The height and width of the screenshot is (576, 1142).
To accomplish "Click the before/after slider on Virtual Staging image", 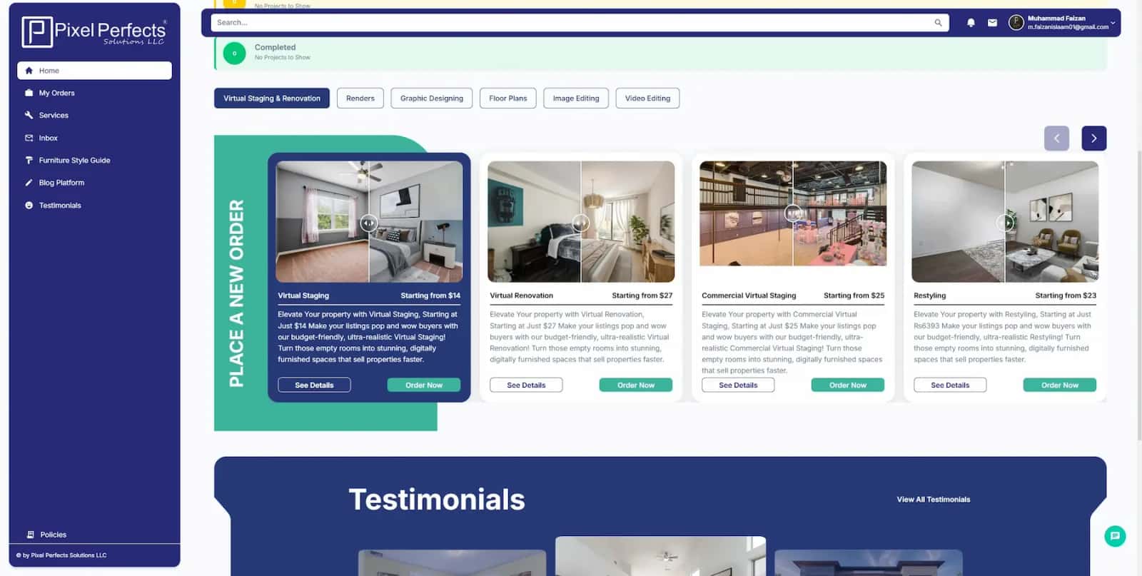I will (x=368, y=223).
